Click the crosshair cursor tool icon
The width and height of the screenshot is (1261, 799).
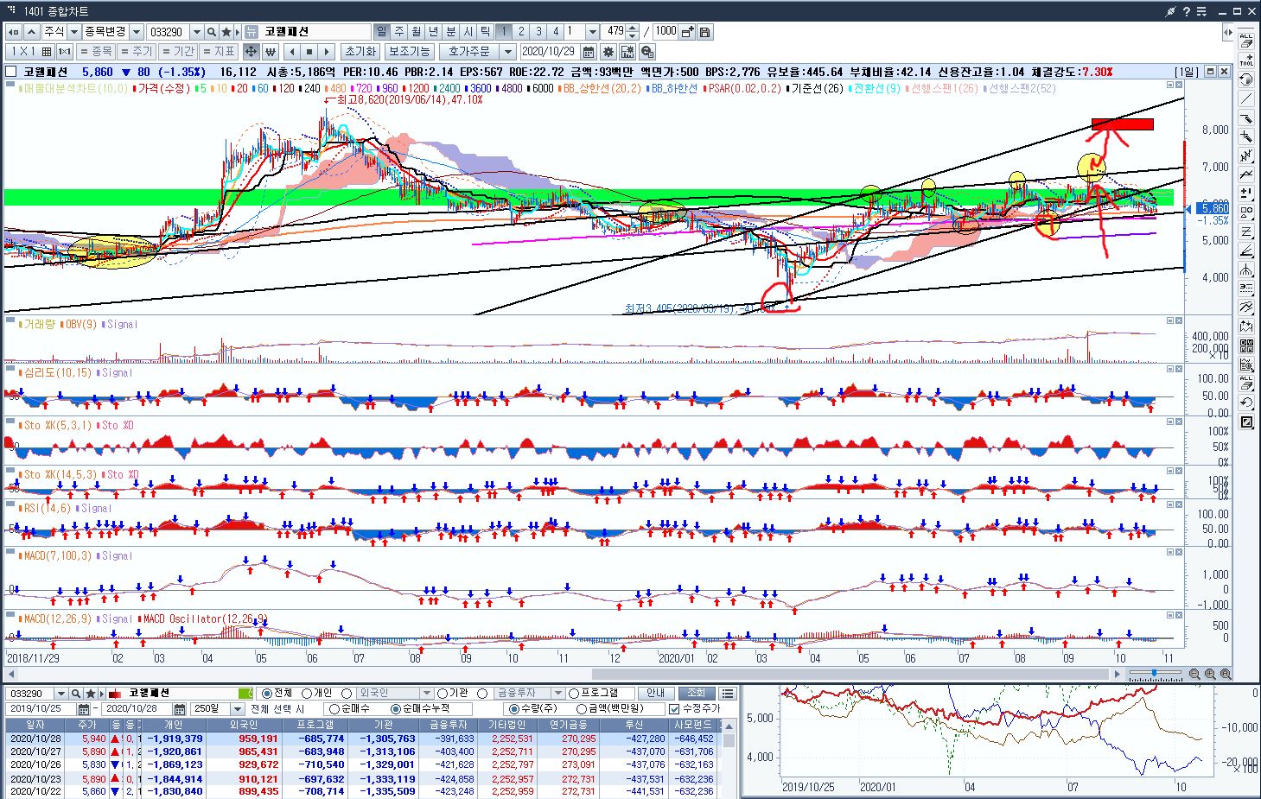pyautogui.click(x=251, y=52)
